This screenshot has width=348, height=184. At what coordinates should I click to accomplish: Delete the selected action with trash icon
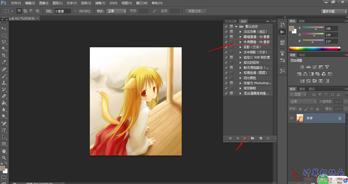pyautogui.click(x=268, y=138)
